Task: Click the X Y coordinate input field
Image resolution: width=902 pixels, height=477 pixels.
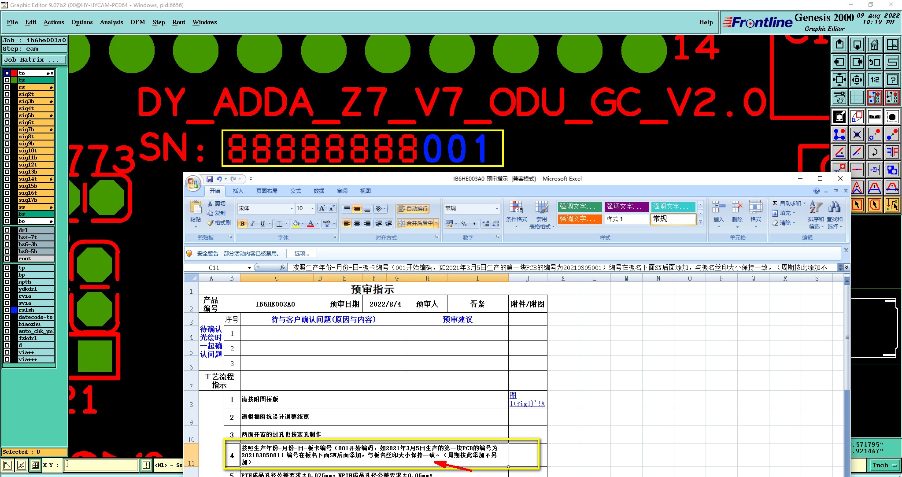Action: click(x=101, y=465)
